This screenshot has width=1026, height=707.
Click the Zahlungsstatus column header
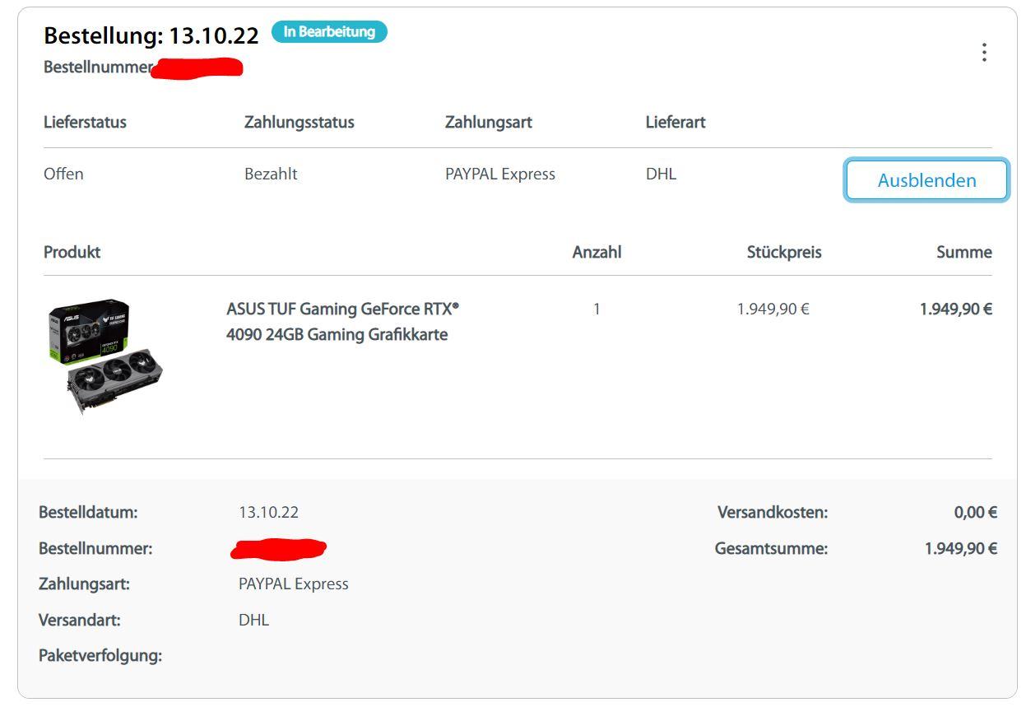point(299,122)
